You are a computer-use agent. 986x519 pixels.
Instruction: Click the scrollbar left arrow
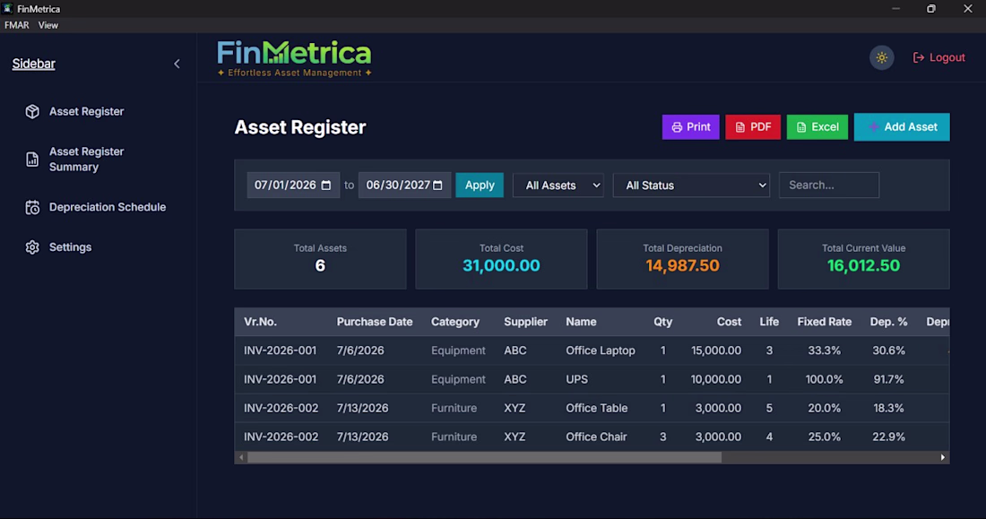[x=241, y=457]
